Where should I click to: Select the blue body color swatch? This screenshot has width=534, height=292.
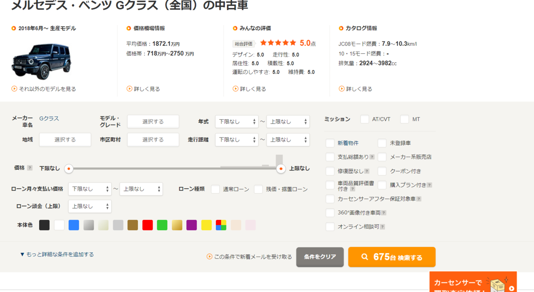[74, 225]
